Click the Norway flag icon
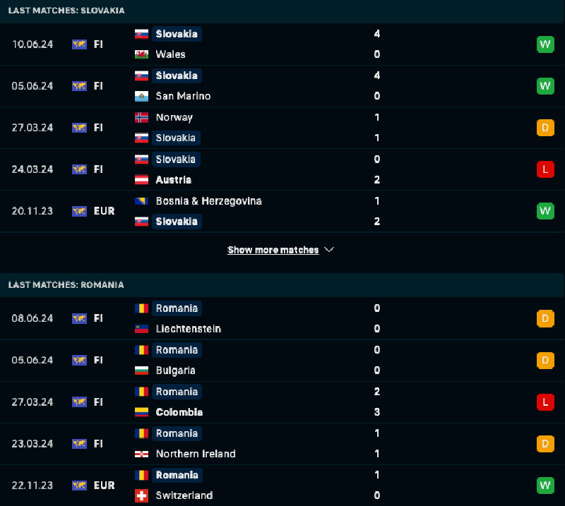565x506 pixels. point(141,117)
